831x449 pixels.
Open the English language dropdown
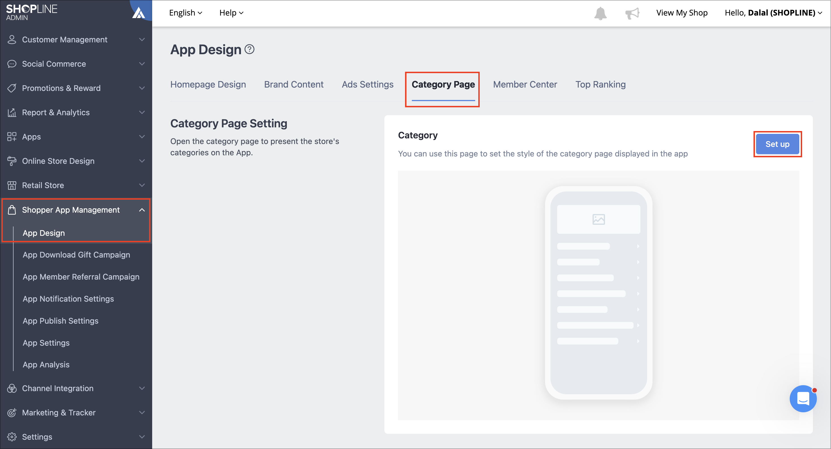click(186, 13)
